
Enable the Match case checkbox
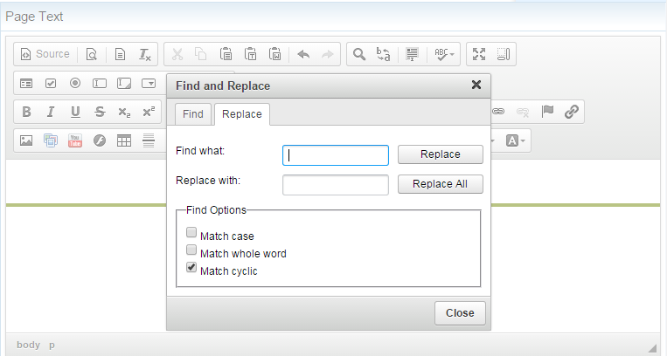pyautogui.click(x=191, y=234)
